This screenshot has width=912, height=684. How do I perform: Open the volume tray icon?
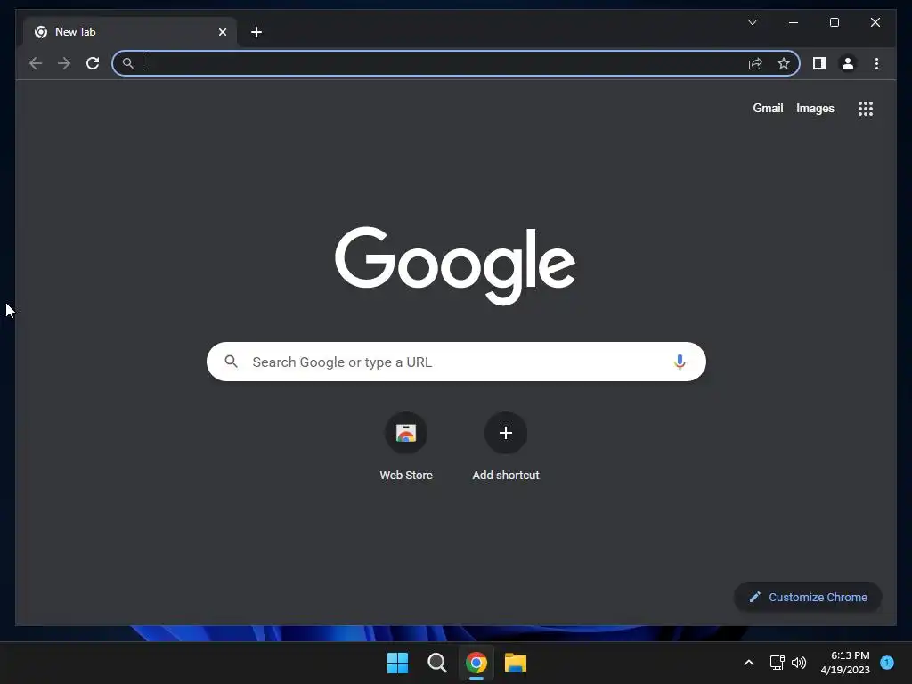(x=799, y=663)
